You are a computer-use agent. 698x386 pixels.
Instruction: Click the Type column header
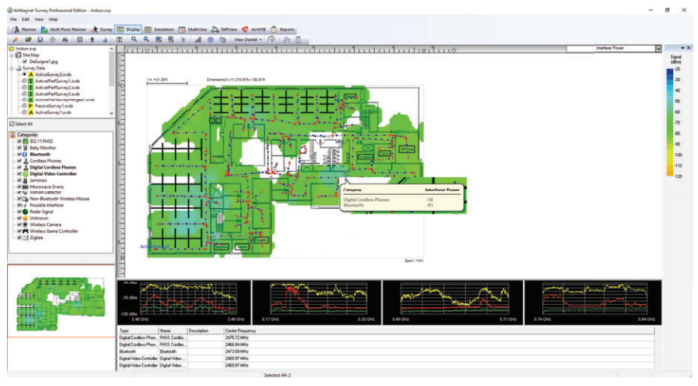pyautogui.click(x=138, y=331)
